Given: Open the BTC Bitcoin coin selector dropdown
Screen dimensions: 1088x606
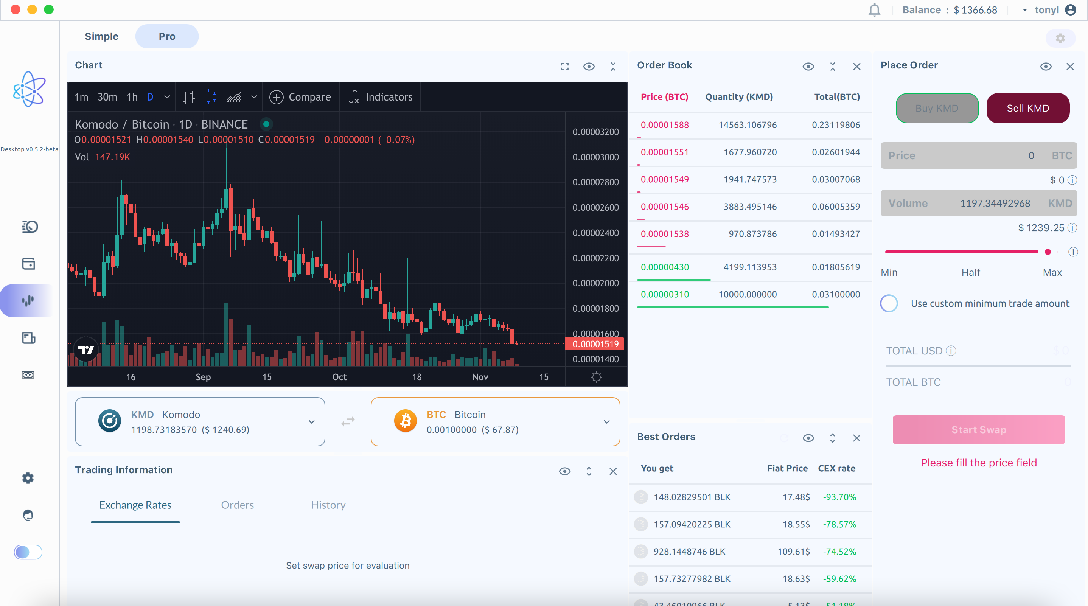Looking at the screenshot, I should [607, 421].
